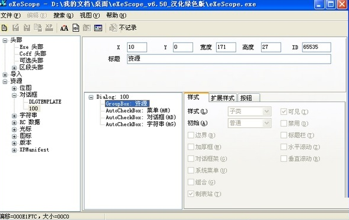Toggle the 可见(I) checkbox
This screenshot has height=220, width=349.
click(x=283, y=111)
